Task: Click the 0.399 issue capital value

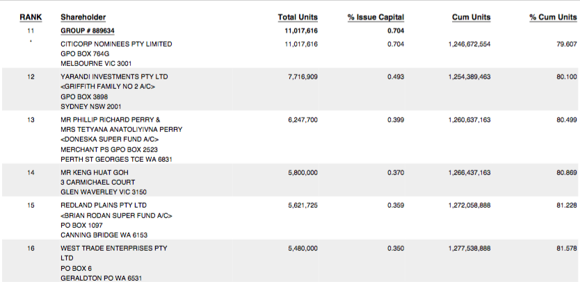Action: click(396, 119)
